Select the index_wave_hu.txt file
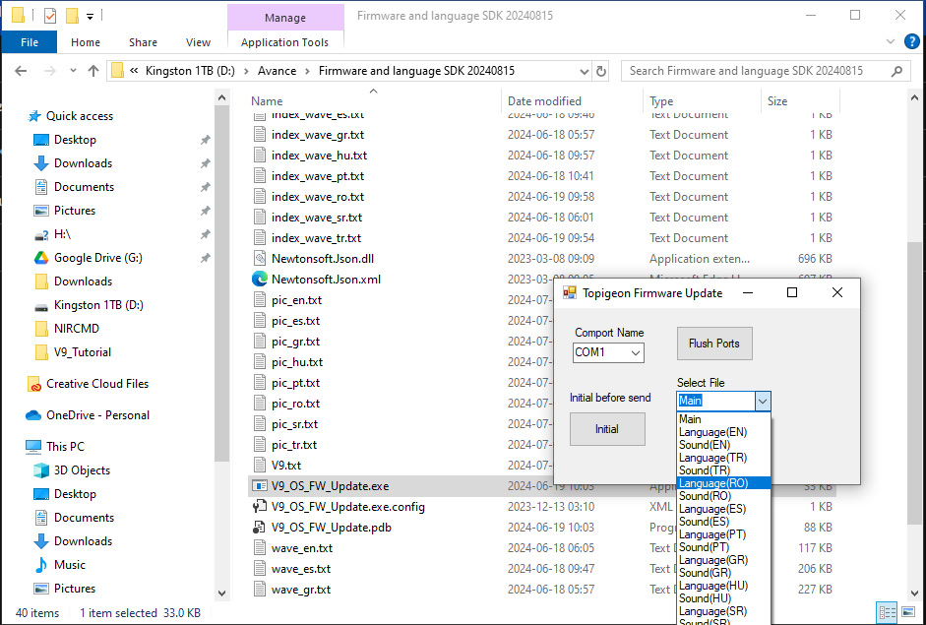This screenshot has height=625, width=926. (320, 156)
